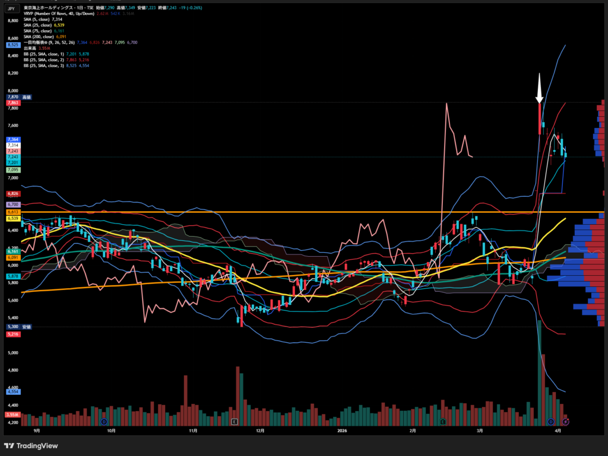Click the purple lightning event icon
The width and height of the screenshot is (608, 456).
pyautogui.click(x=565, y=422)
